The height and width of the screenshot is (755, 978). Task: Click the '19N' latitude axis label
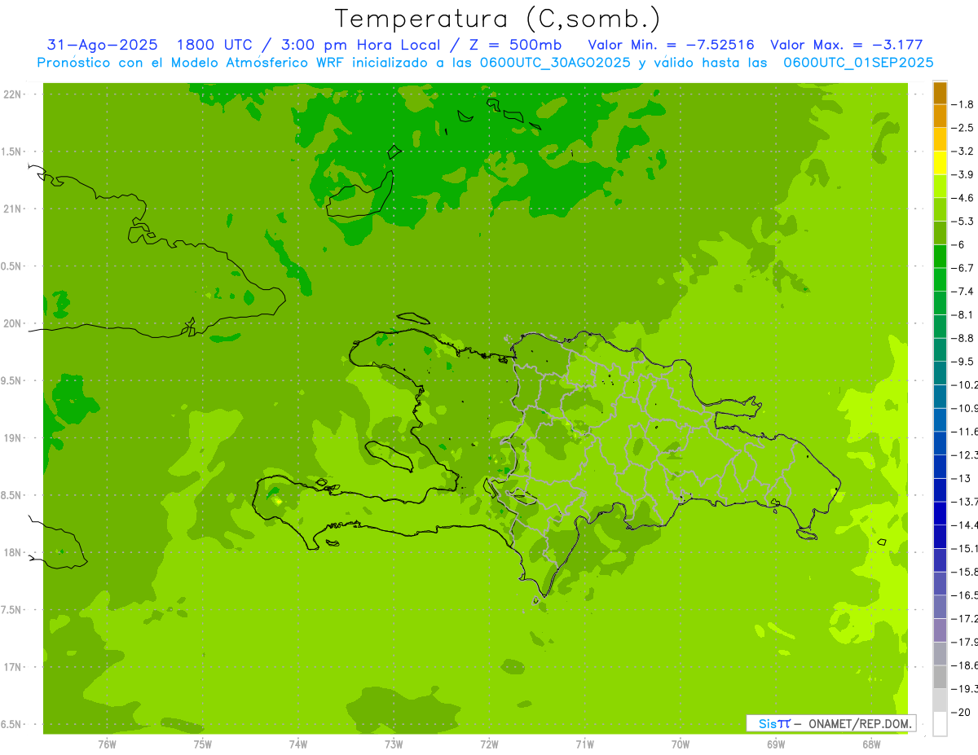click(13, 438)
